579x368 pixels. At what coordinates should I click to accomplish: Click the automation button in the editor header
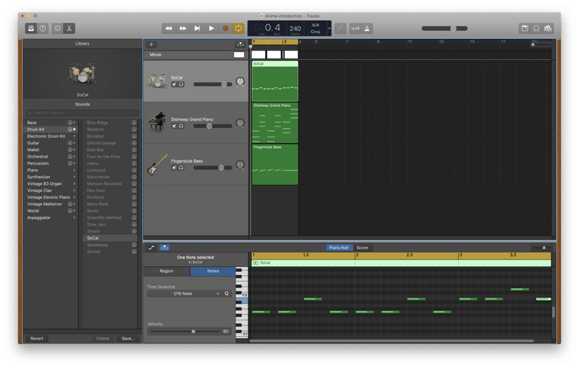tap(151, 248)
